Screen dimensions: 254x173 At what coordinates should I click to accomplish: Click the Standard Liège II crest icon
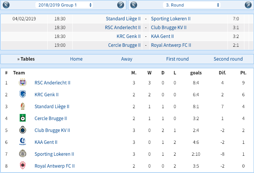coord(23,106)
